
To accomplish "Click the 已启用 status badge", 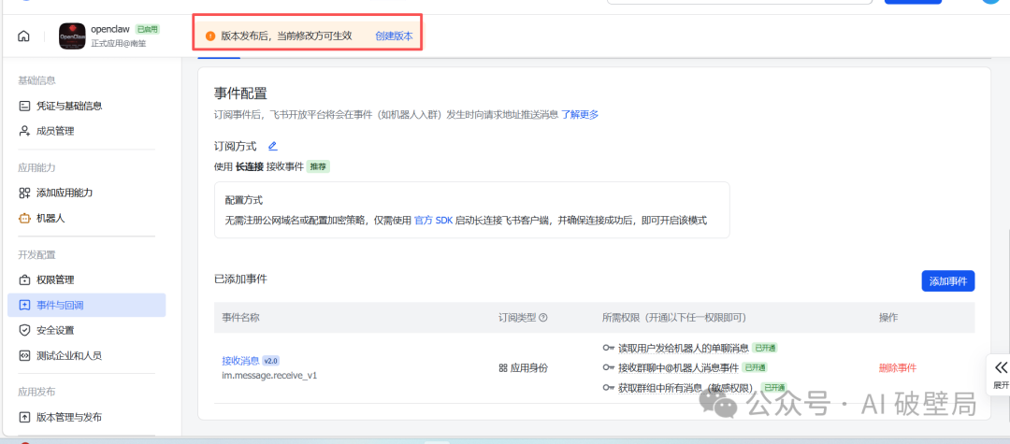I will pyautogui.click(x=148, y=30).
